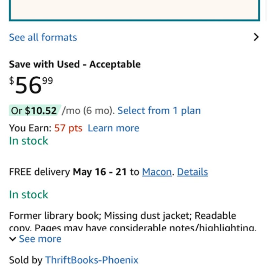Click the Sold by label

[x=26, y=260]
